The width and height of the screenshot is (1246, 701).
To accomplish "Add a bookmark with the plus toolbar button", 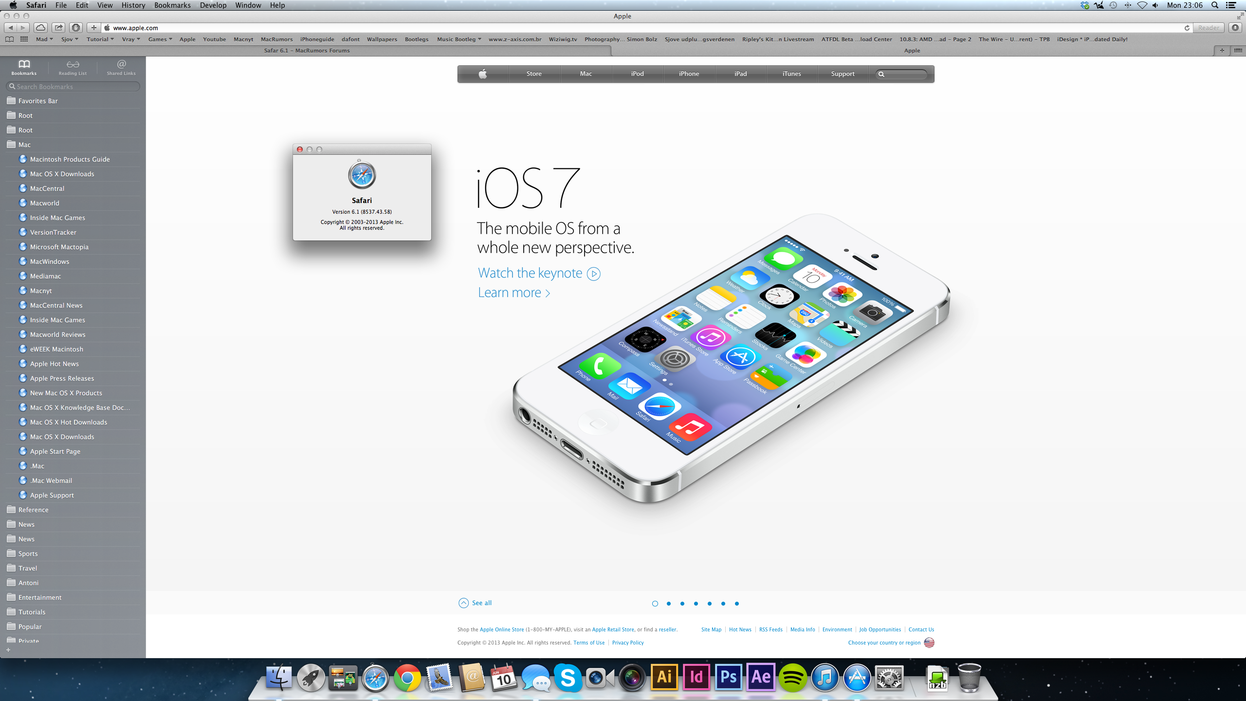I will pos(93,28).
